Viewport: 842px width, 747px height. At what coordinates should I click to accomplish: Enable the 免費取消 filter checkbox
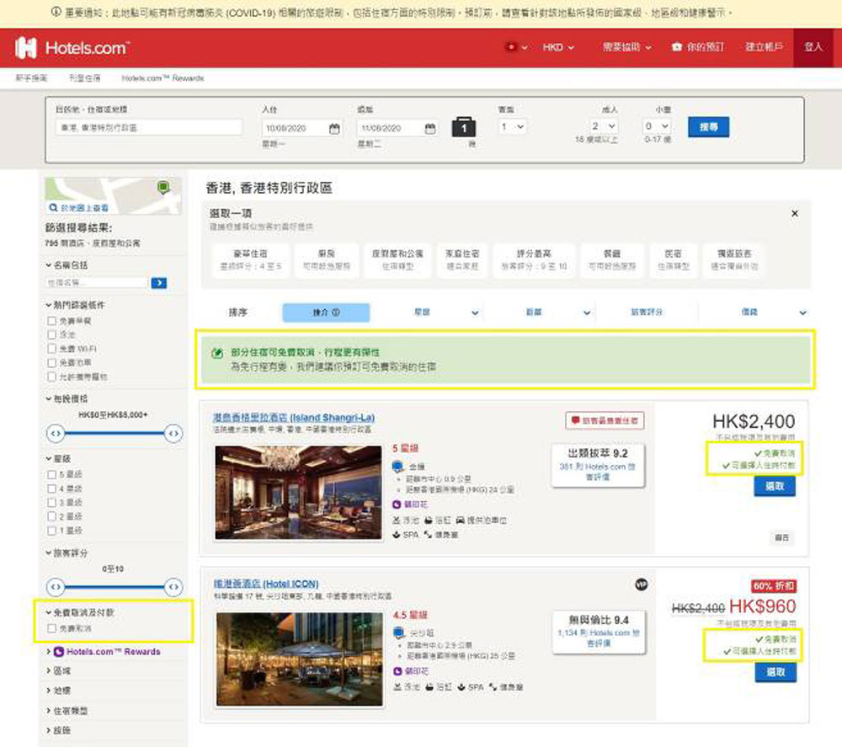53,629
